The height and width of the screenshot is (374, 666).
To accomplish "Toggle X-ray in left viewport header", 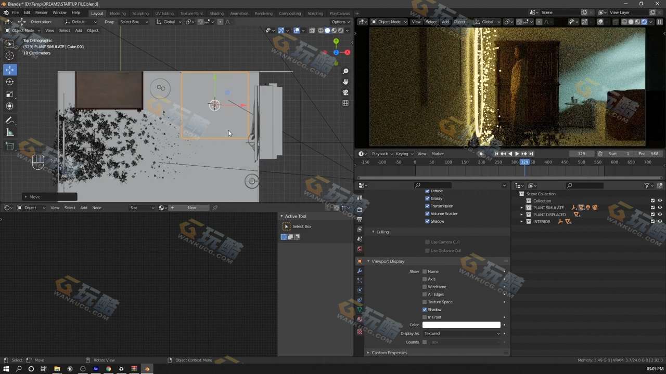I will [x=312, y=30].
